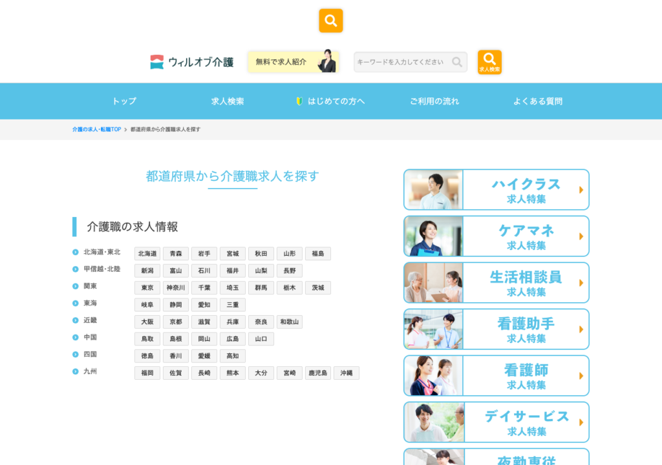Select the 長野 prefecture button
662x465 pixels.
(x=290, y=271)
